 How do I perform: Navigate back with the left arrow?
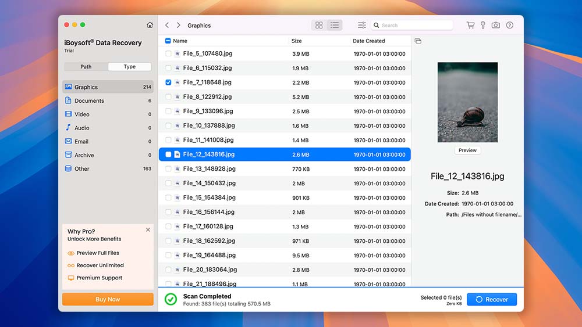(167, 25)
